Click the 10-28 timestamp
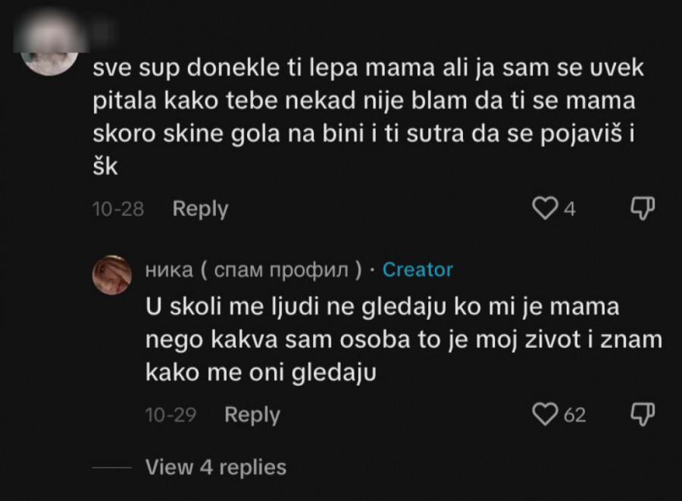Viewport: 682px width, 501px height. [118, 209]
